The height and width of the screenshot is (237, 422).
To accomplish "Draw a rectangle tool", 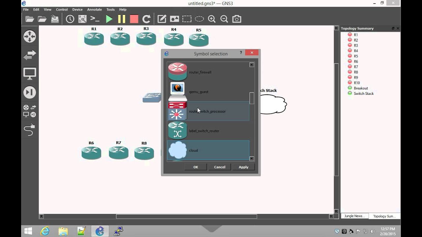I will (187, 19).
